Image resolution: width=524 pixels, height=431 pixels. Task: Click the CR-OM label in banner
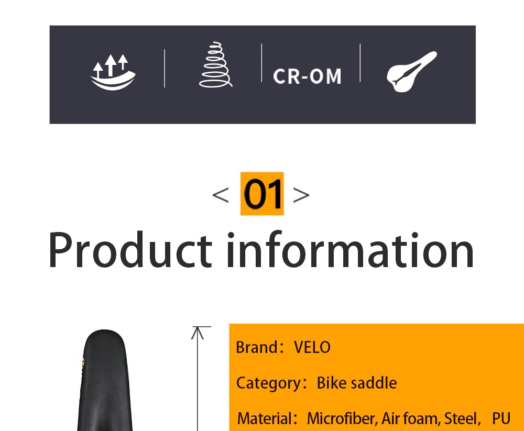pos(307,76)
